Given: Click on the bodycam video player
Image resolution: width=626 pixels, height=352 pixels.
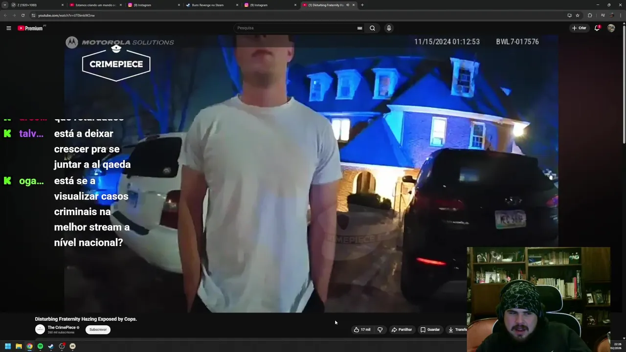Looking at the screenshot, I should pyautogui.click(x=311, y=174).
